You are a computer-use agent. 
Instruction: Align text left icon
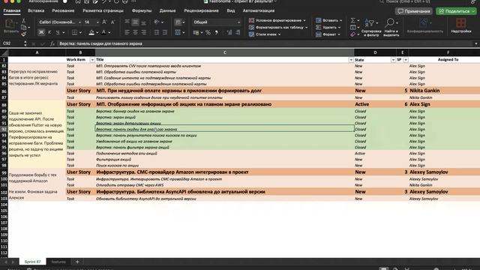click(x=127, y=32)
